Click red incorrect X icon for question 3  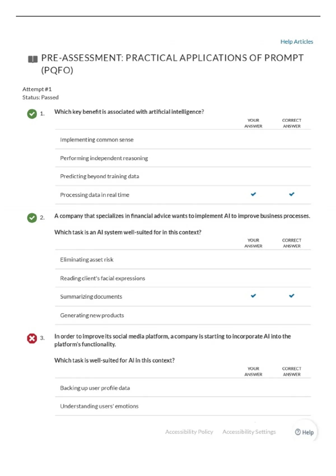pyautogui.click(x=32, y=338)
